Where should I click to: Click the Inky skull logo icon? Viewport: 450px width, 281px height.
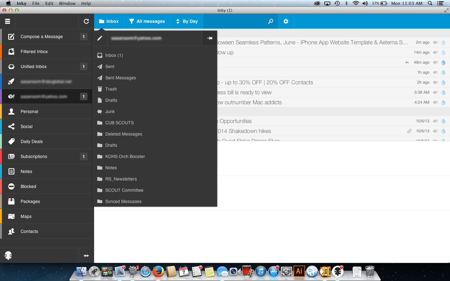coord(8,256)
